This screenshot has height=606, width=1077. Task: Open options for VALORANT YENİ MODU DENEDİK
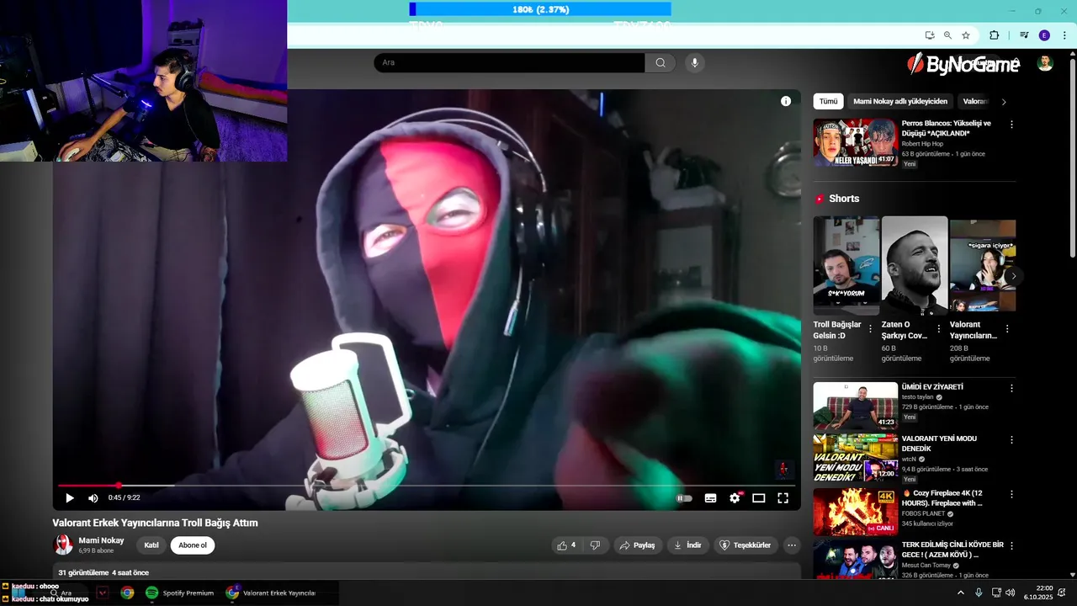(x=1011, y=440)
